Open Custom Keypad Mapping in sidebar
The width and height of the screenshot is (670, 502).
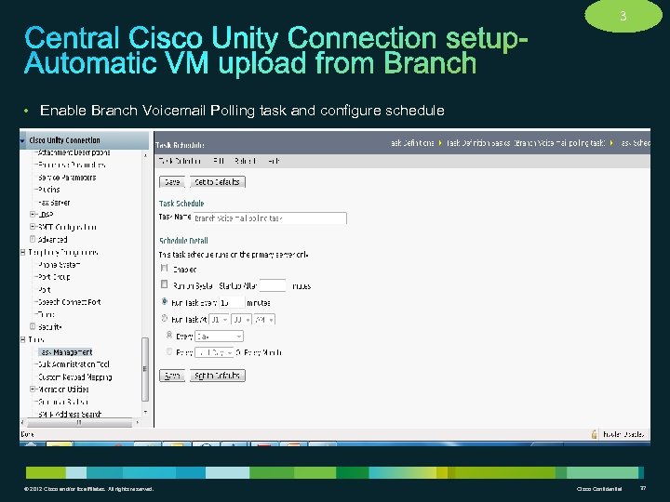click(74, 377)
